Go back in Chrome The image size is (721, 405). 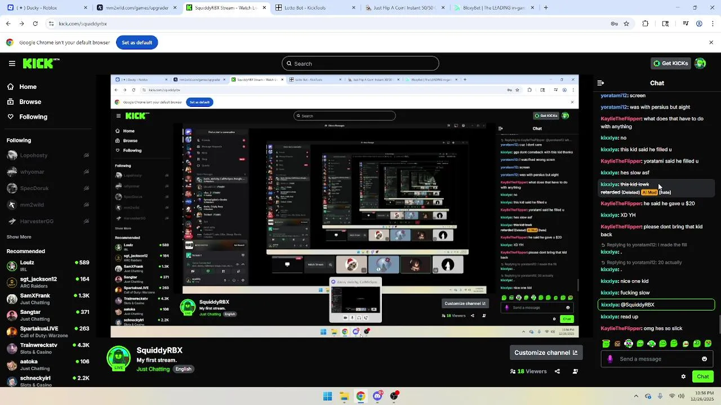8,24
